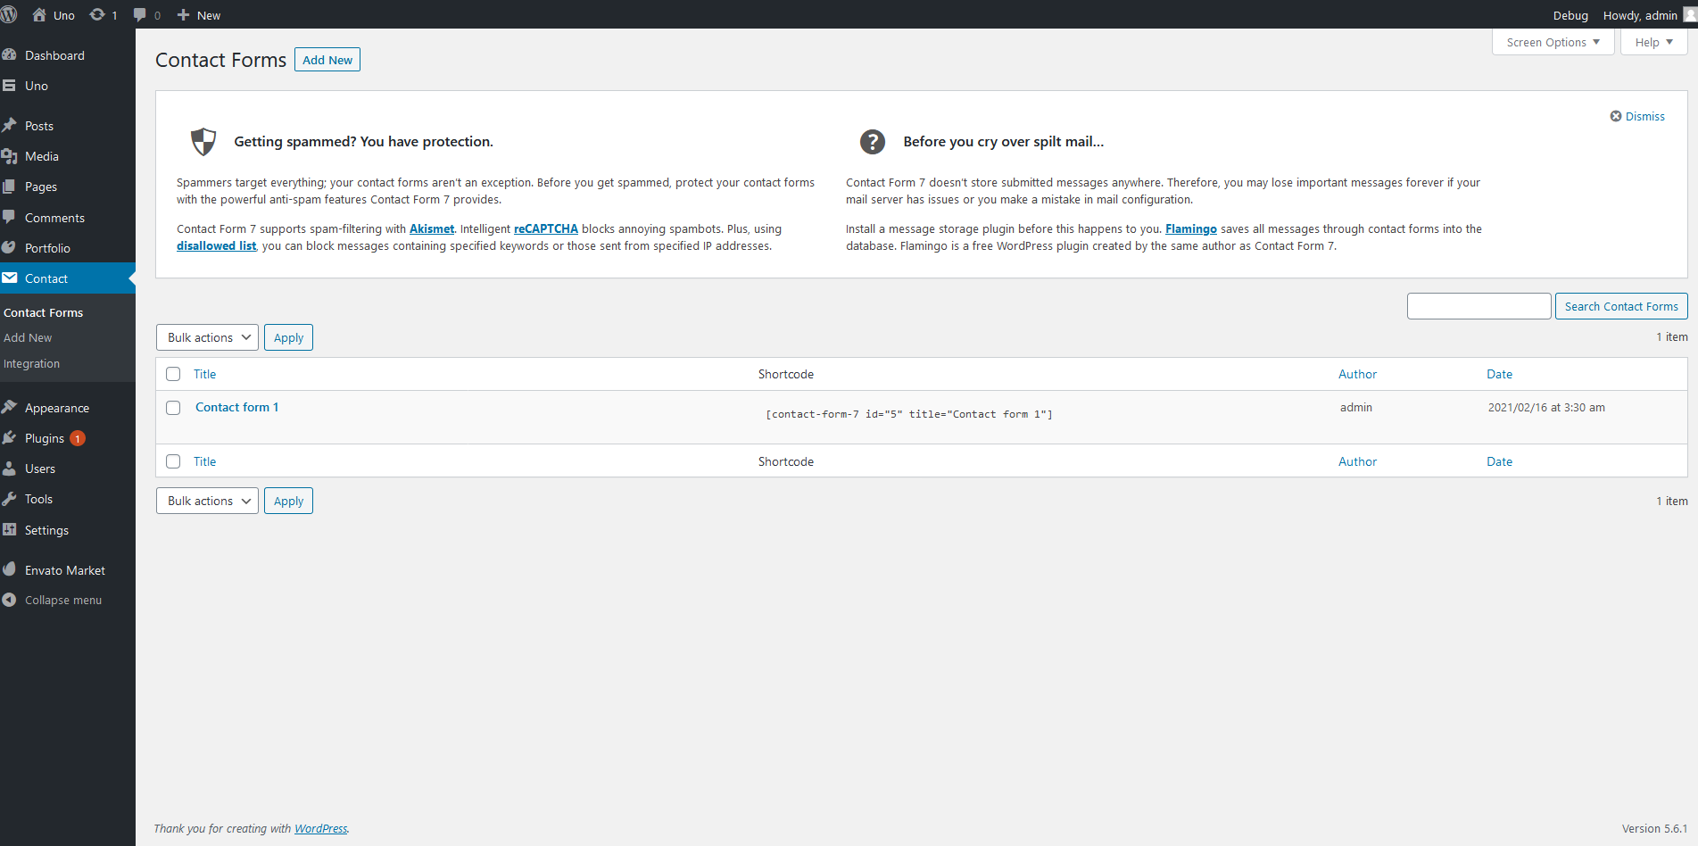Click the top Apply button
The image size is (1698, 846).
288,337
